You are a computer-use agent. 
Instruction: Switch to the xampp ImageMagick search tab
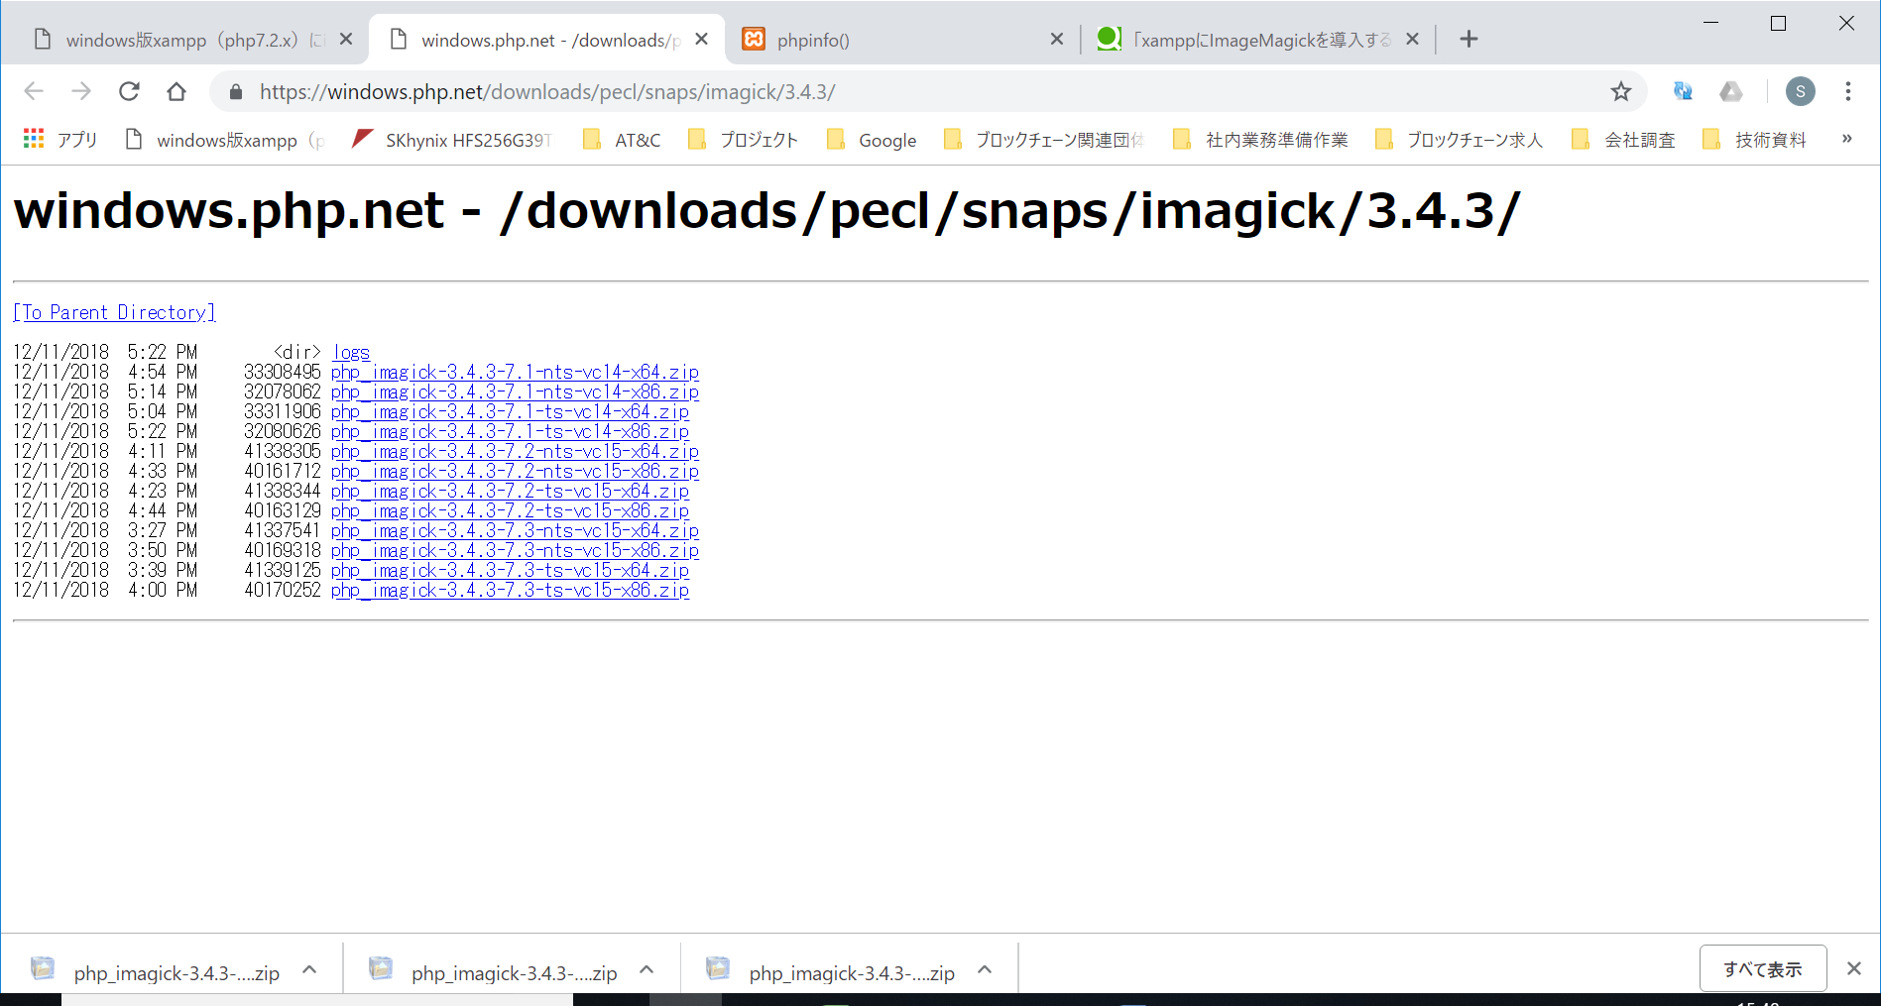(x=1244, y=40)
